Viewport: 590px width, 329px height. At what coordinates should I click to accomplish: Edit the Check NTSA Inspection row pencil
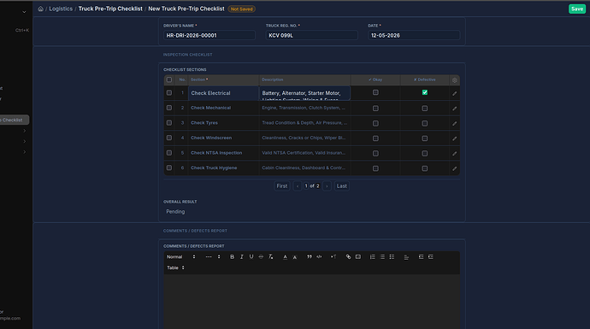click(455, 154)
